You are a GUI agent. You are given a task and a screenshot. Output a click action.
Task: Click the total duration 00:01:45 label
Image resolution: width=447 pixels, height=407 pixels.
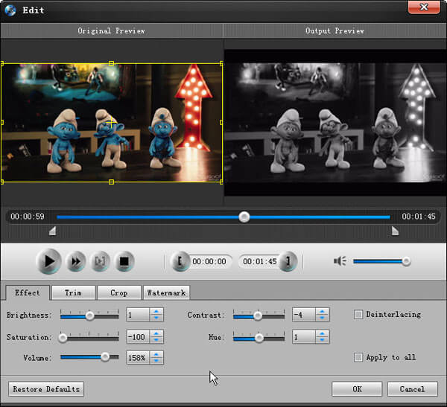(419, 217)
